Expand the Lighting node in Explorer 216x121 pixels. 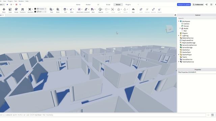pyautogui.click(x=179, y=36)
